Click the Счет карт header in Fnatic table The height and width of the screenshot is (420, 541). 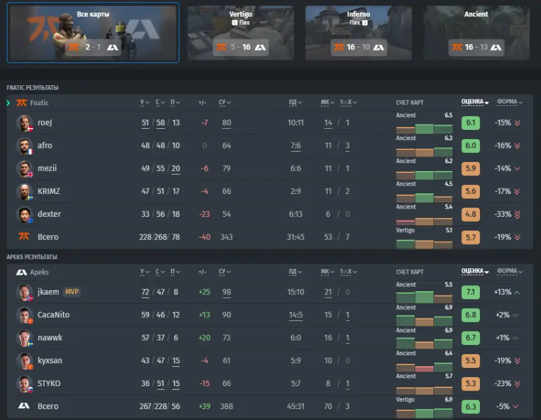[x=409, y=103]
